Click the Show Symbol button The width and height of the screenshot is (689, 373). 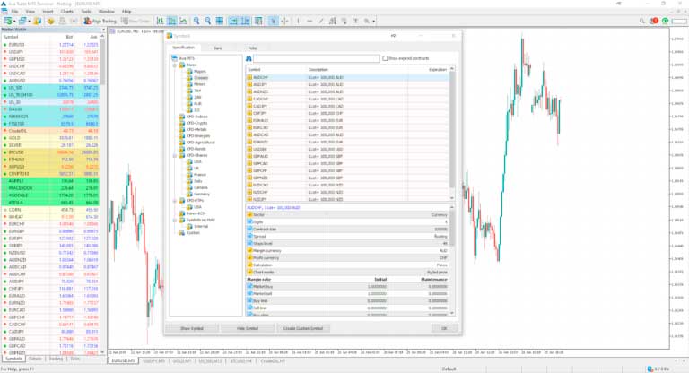192,329
